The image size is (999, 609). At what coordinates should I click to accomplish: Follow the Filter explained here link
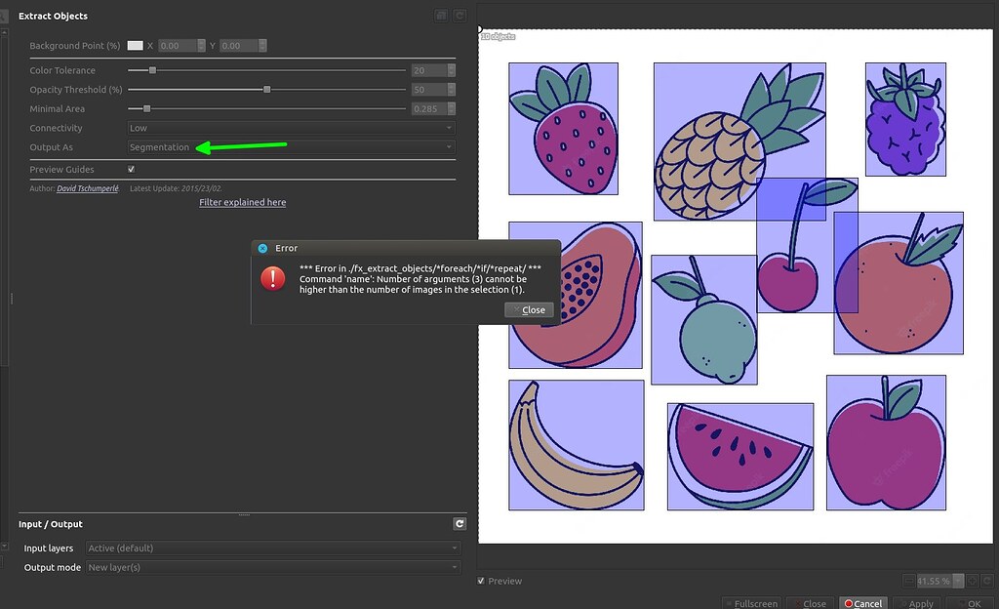[242, 202]
